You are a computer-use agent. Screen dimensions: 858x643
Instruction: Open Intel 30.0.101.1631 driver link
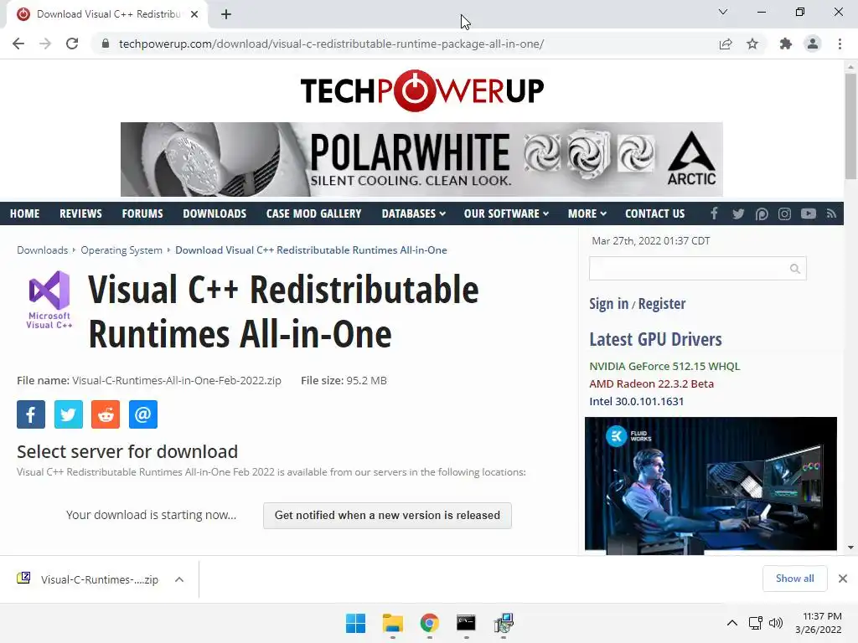637,401
